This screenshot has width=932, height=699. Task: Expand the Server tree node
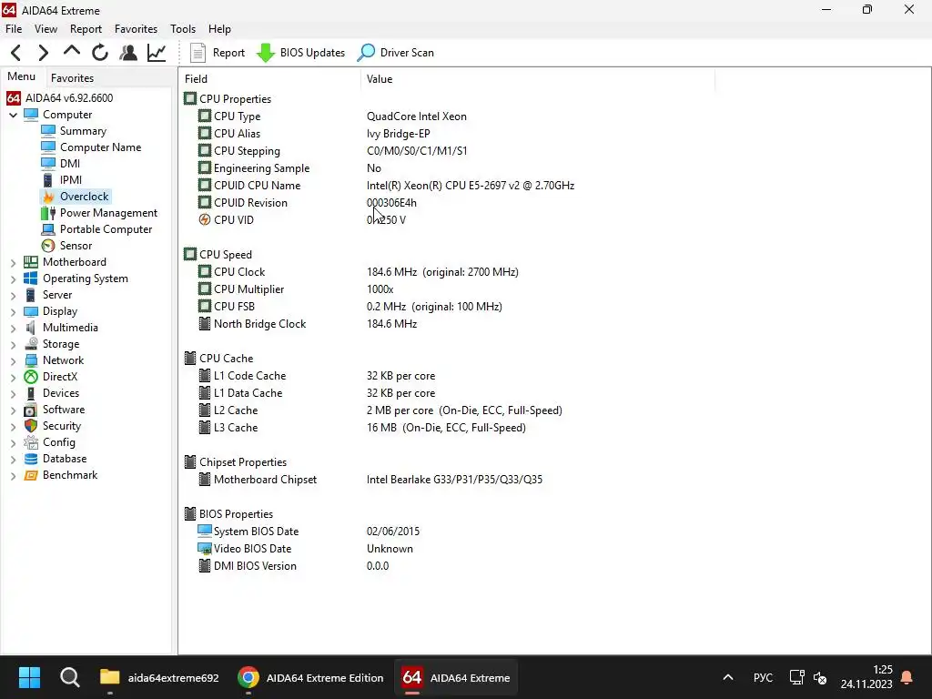pyautogui.click(x=13, y=295)
